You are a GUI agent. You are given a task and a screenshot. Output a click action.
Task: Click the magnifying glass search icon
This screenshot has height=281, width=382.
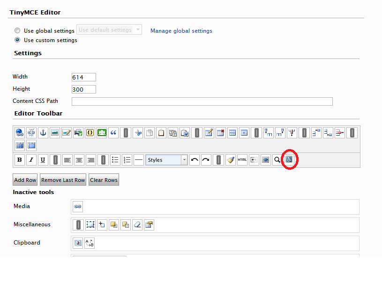277,160
